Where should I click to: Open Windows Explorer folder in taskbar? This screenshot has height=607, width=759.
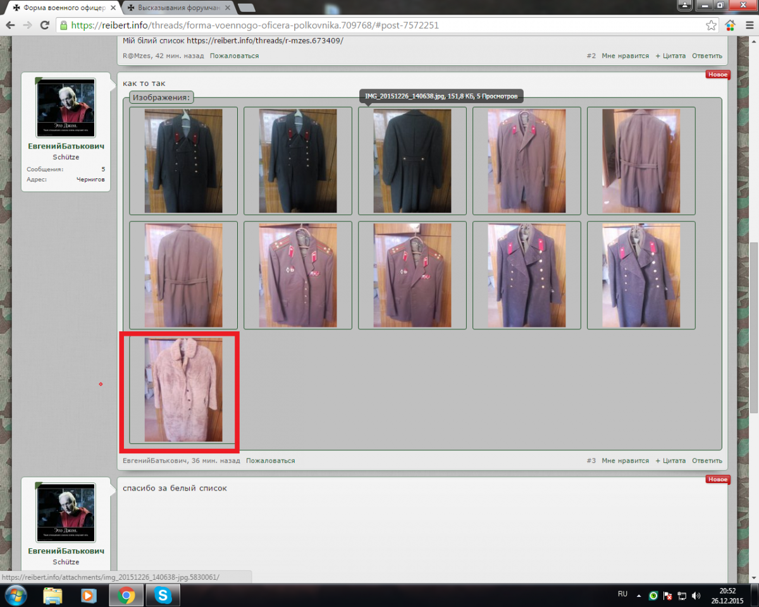[52, 595]
